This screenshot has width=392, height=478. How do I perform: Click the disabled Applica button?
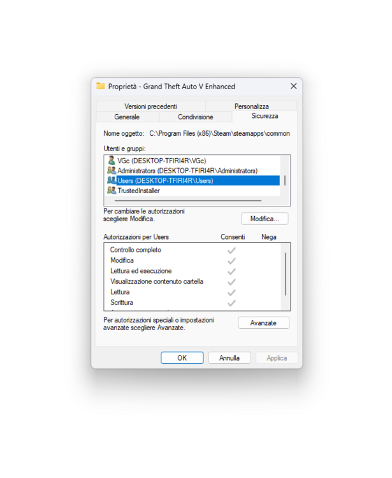coord(277,358)
